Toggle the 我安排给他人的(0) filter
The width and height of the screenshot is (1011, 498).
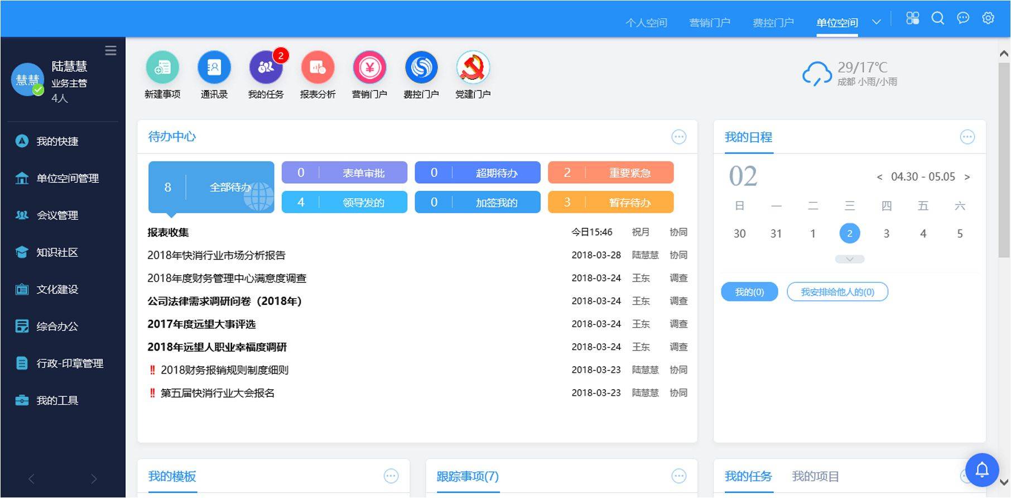(837, 292)
